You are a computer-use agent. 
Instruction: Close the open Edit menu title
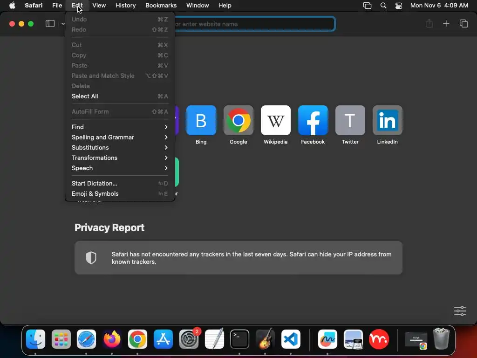coord(77,6)
